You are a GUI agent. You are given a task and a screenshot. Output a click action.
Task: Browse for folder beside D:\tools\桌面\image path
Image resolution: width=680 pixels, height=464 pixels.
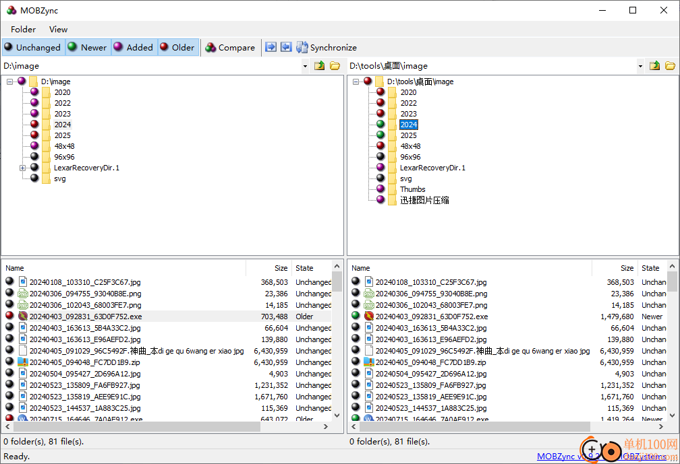670,66
